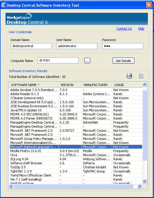Select the CCleaner (remove only) row

pos(76,98)
